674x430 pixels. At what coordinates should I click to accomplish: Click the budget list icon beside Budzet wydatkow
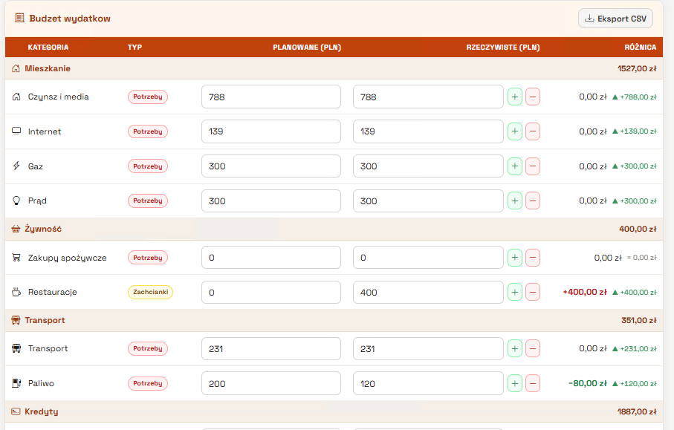pos(19,18)
